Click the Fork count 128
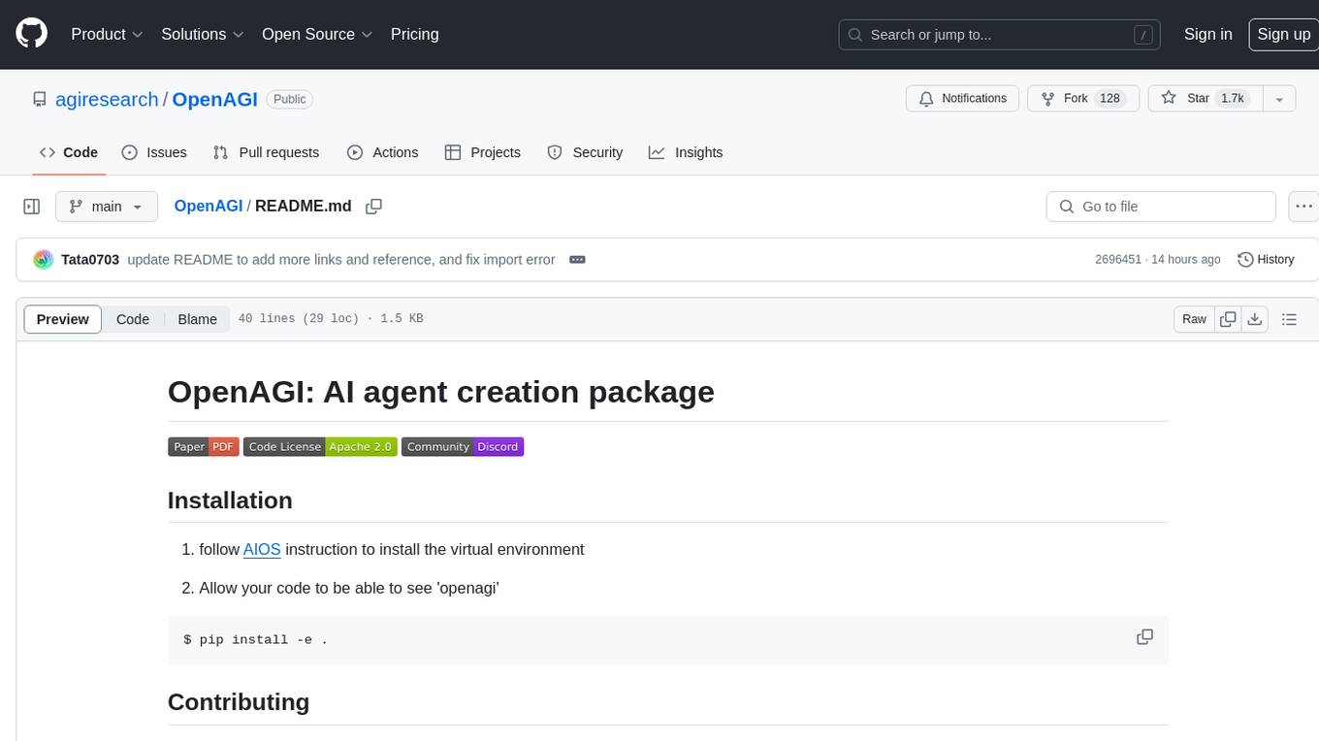 1110,99
